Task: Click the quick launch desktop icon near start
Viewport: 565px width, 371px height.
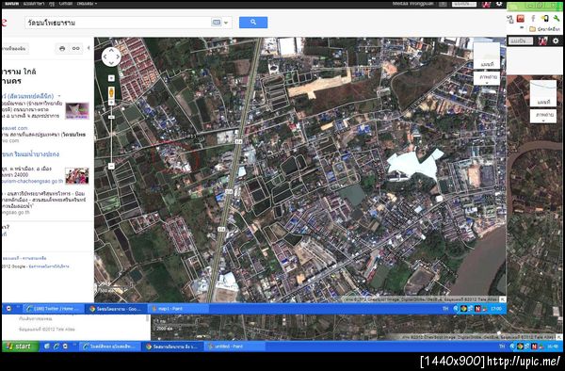Action: (47, 347)
